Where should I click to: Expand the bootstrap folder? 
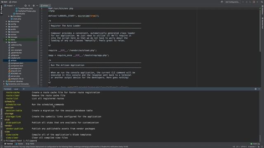coord(7,21)
